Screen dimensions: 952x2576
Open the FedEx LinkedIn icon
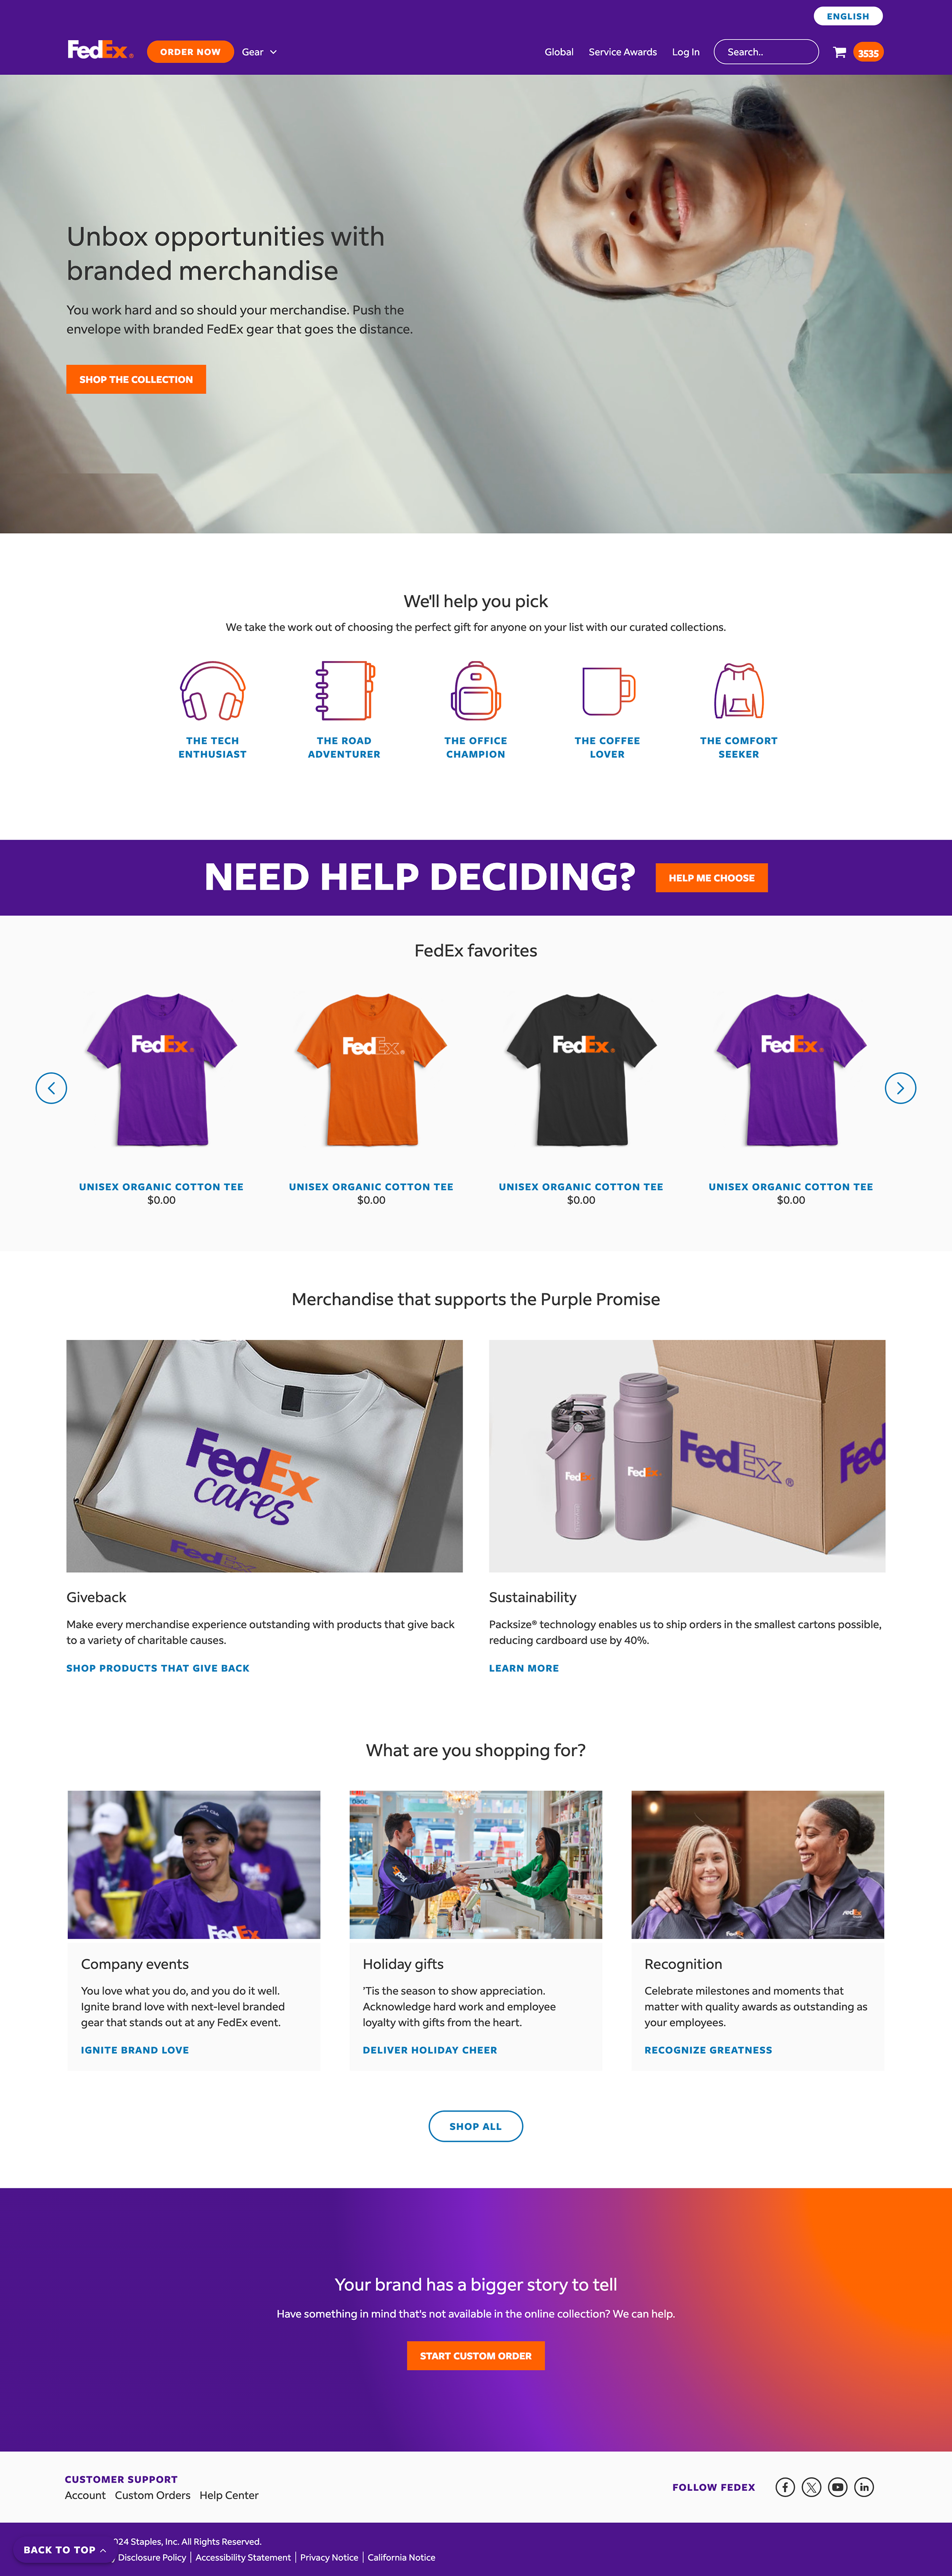pos(864,2487)
